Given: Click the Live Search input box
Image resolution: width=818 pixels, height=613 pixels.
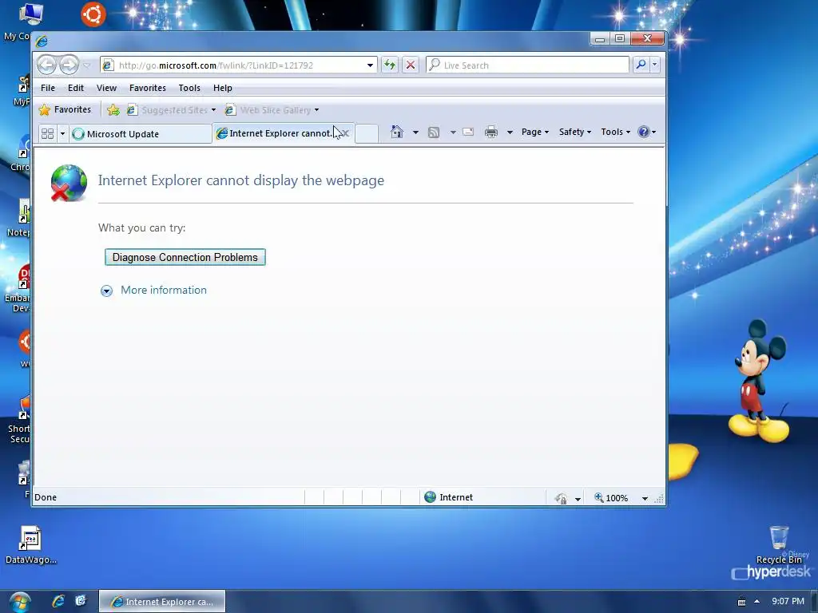Looking at the screenshot, I should 527,65.
